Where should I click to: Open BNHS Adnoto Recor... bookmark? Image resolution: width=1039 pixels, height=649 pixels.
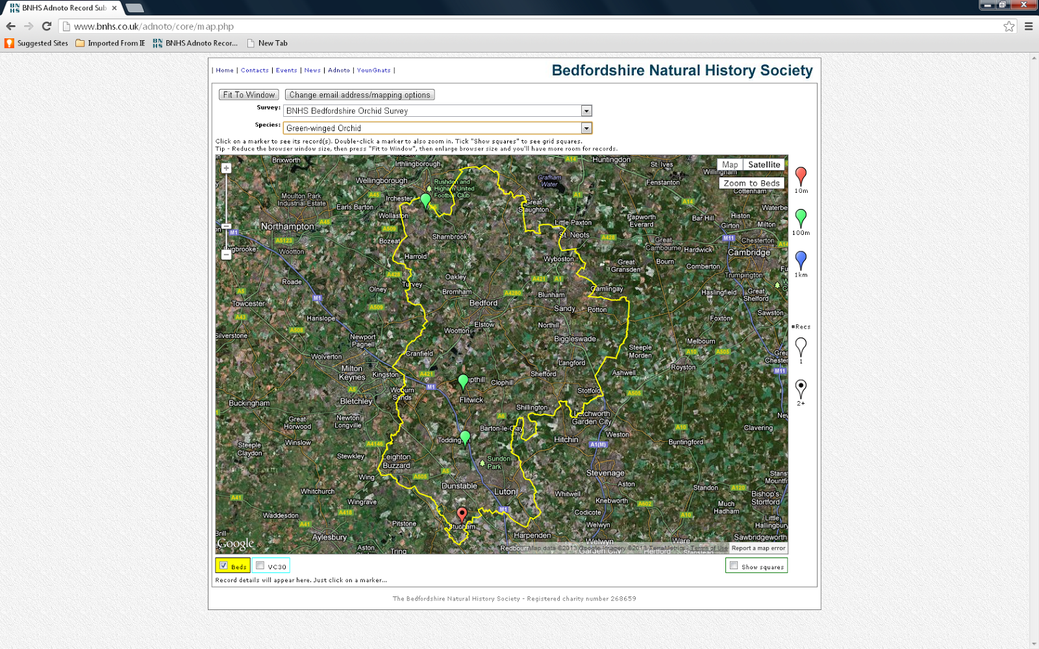click(x=195, y=43)
